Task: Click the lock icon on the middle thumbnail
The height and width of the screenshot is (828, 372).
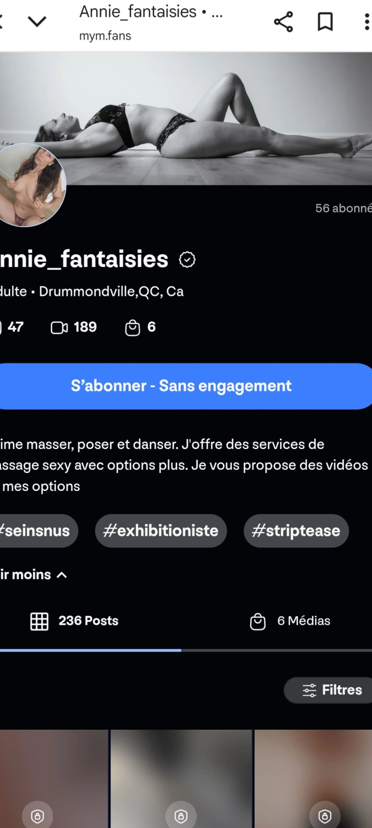Action: [181, 816]
